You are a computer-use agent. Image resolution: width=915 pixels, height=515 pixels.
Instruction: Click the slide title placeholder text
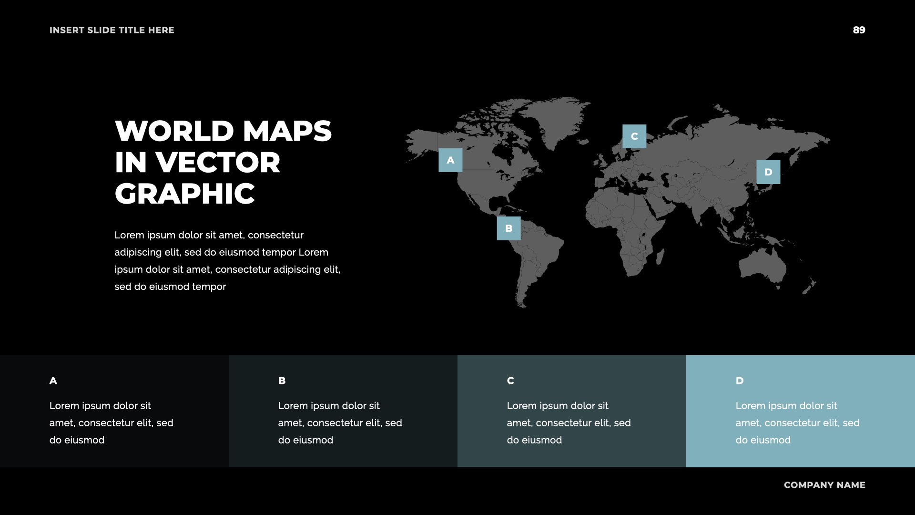click(x=112, y=30)
